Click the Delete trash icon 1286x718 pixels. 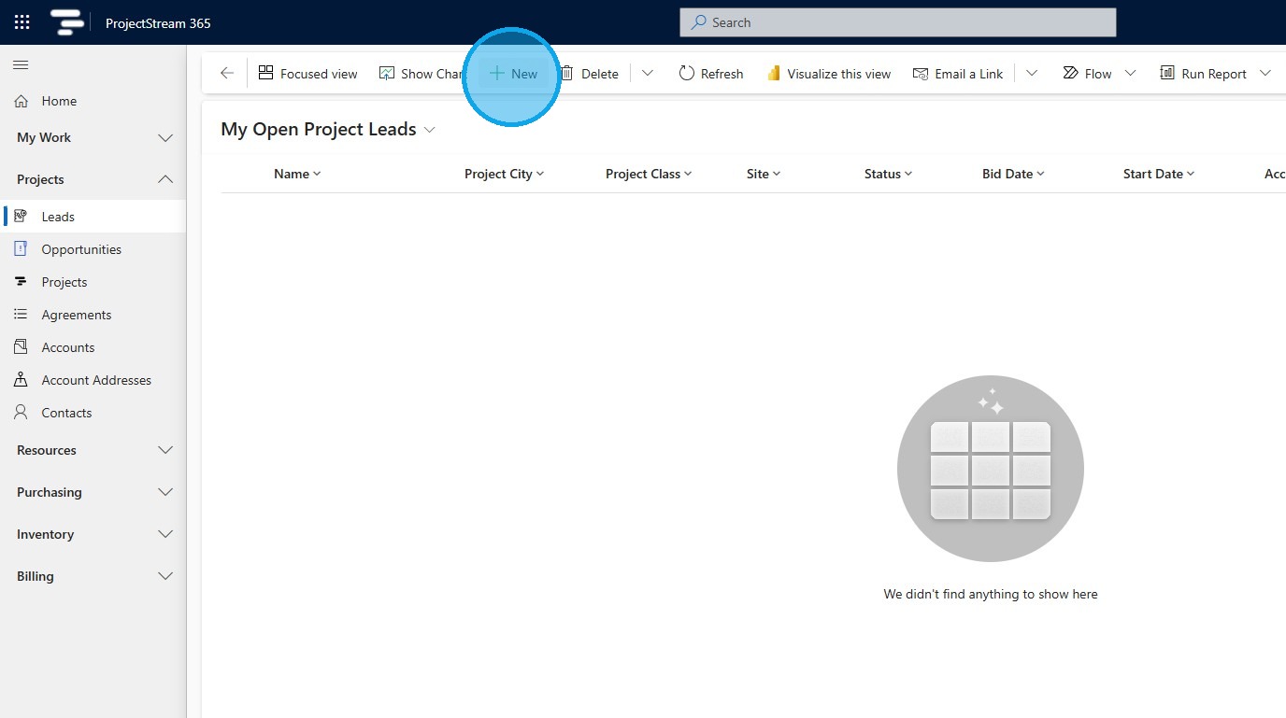pyautogui.click(x=567, y=73)
